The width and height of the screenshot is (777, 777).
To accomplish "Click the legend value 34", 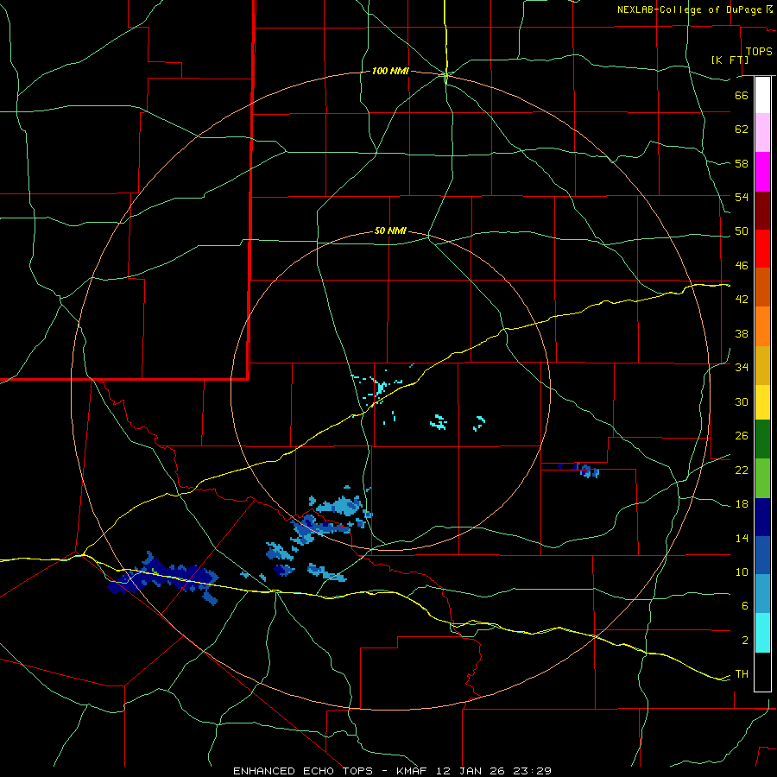I will [742, 368].
